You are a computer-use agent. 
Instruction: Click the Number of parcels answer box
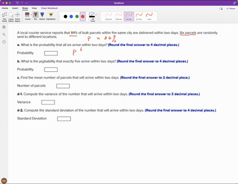pyautogui.click(x=63, y=86)
